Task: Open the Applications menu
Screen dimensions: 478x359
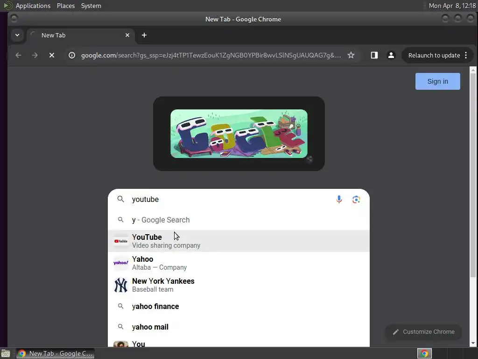Action: (33, 6)
